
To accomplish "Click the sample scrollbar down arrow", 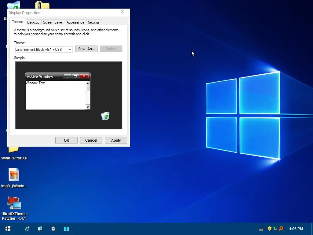I will [87, 107].
